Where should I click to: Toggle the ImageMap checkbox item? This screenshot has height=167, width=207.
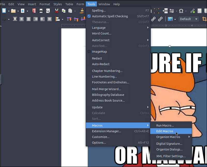coord(89,52)
